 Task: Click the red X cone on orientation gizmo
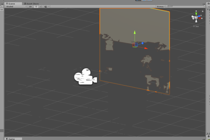pos(200,18)
